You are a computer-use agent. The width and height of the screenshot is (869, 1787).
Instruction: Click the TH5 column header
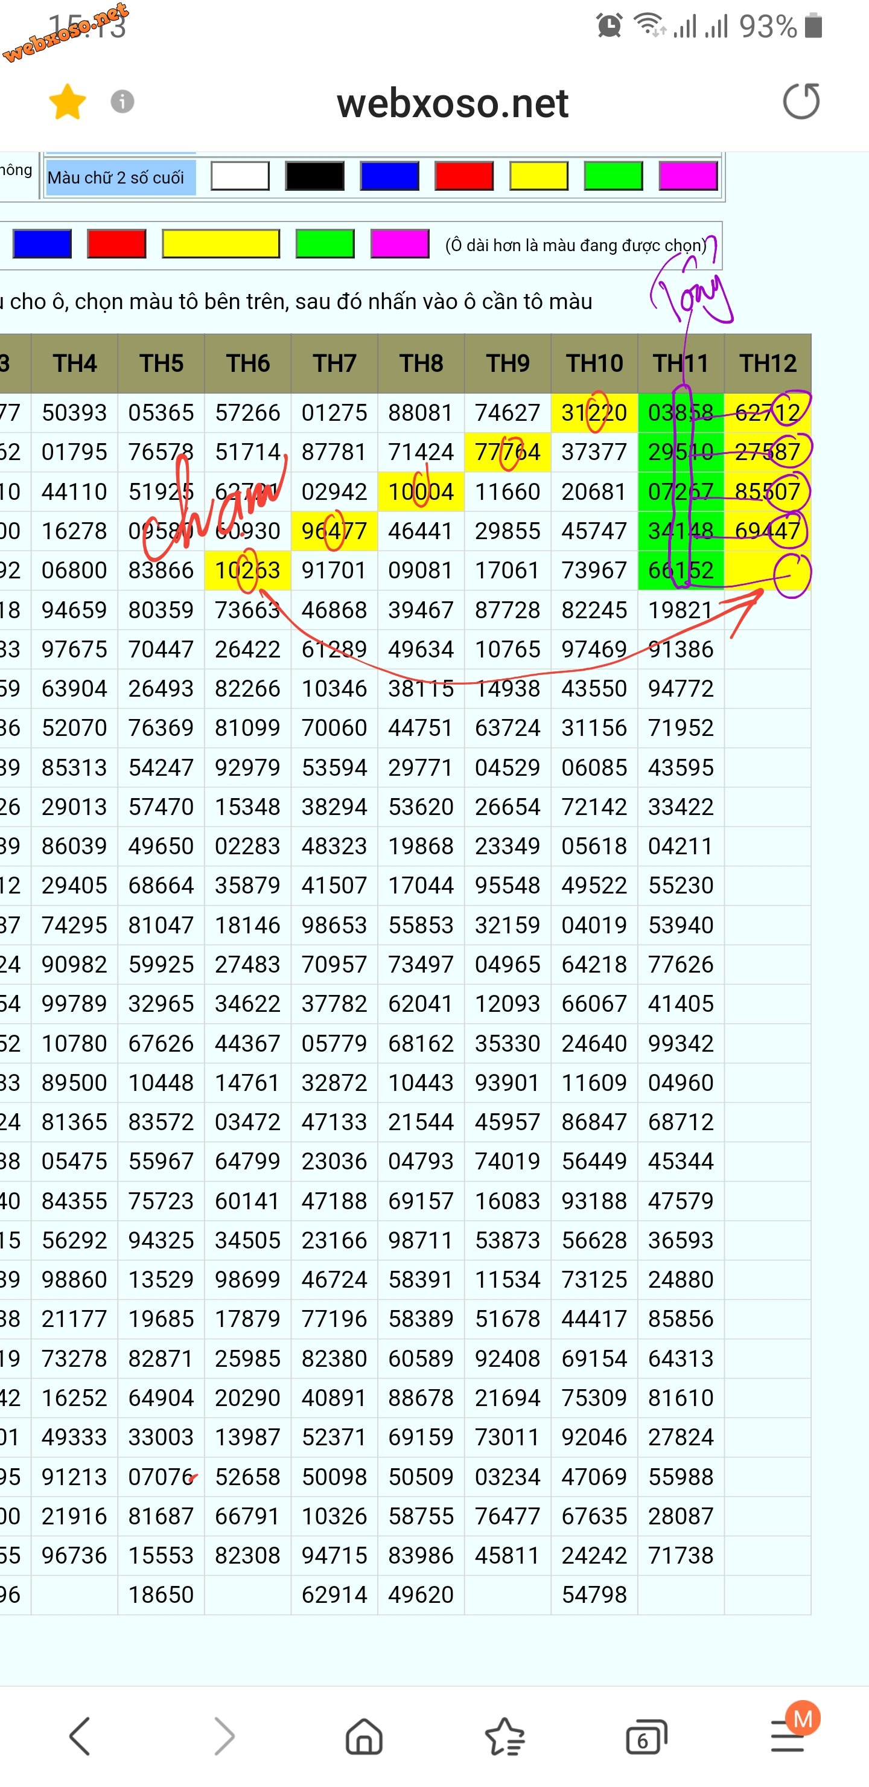click(162, 363)
